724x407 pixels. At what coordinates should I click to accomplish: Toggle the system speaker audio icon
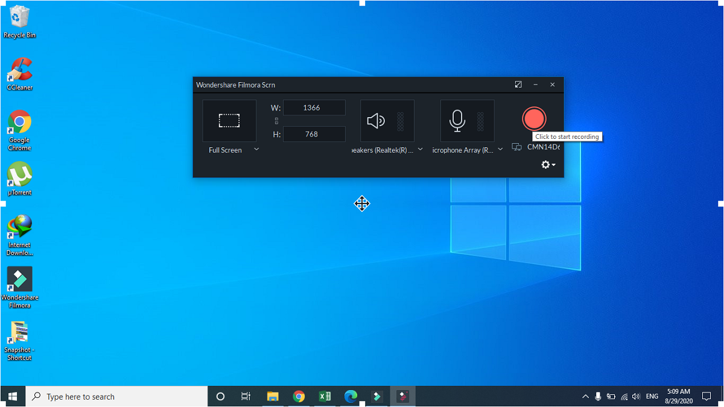[x=376, y=121]
